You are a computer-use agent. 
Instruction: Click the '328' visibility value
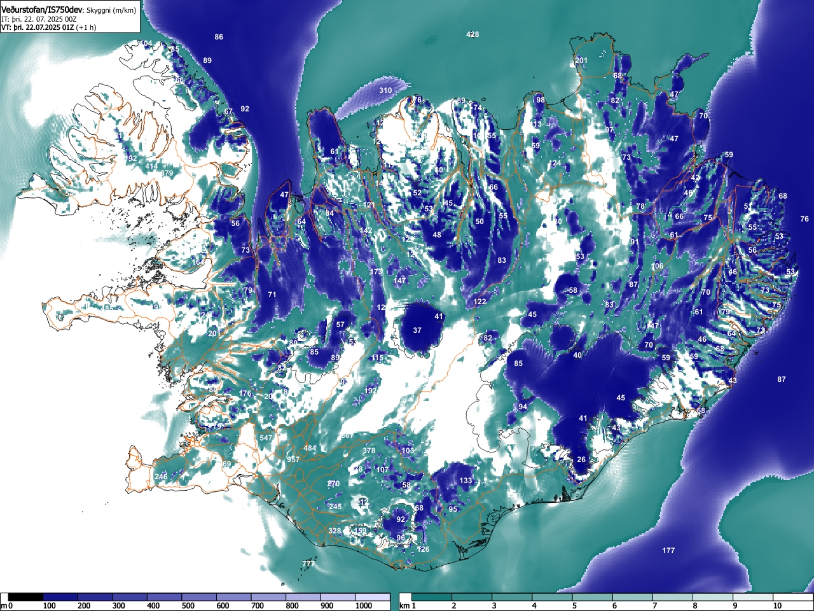[x=335, y=531]
